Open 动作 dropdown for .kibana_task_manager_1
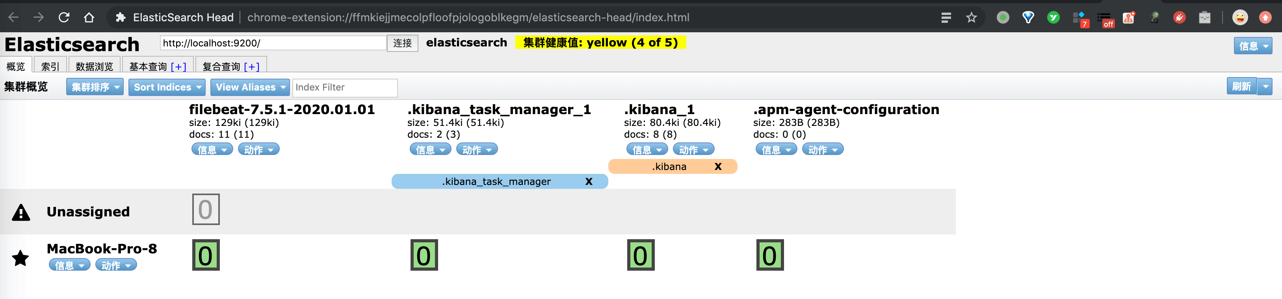The width and height of the screenshot is (1282, 299). pos(477,149)
